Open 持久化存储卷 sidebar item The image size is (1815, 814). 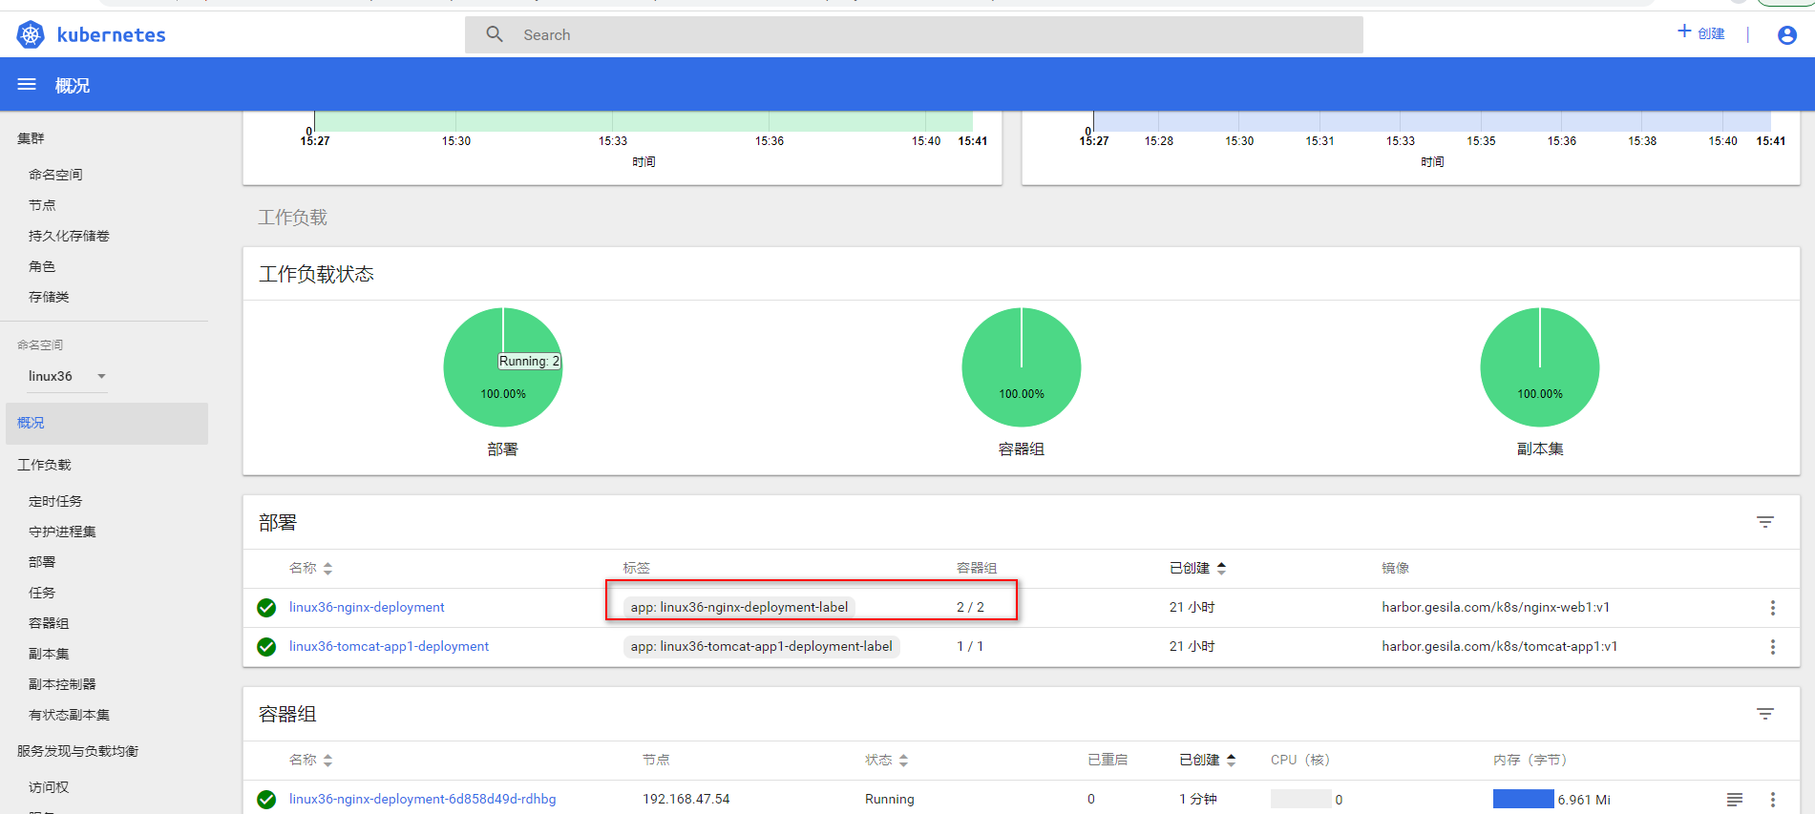coord(69,236)
